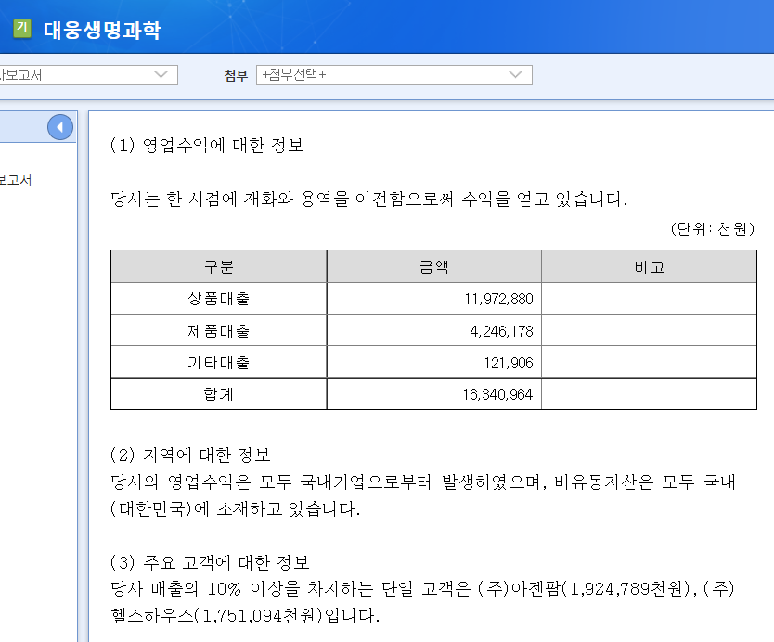Click the (단위: 천원) unit label
The width and height of the screenshot is (774, 642).
713,228
